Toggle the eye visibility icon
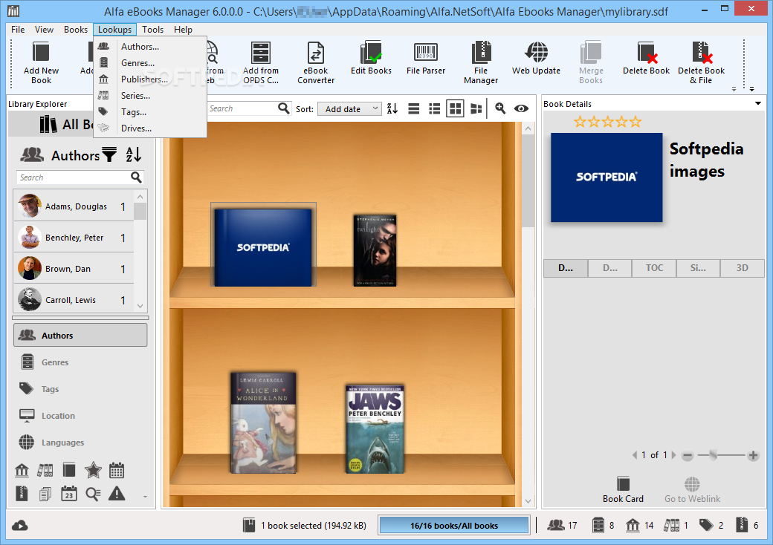This screenshot has height=545, width=773. 521,108
